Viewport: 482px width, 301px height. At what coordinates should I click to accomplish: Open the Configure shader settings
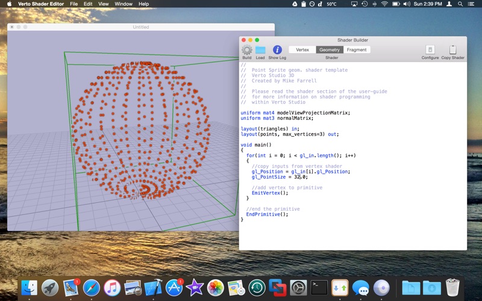tap(430, 50)
